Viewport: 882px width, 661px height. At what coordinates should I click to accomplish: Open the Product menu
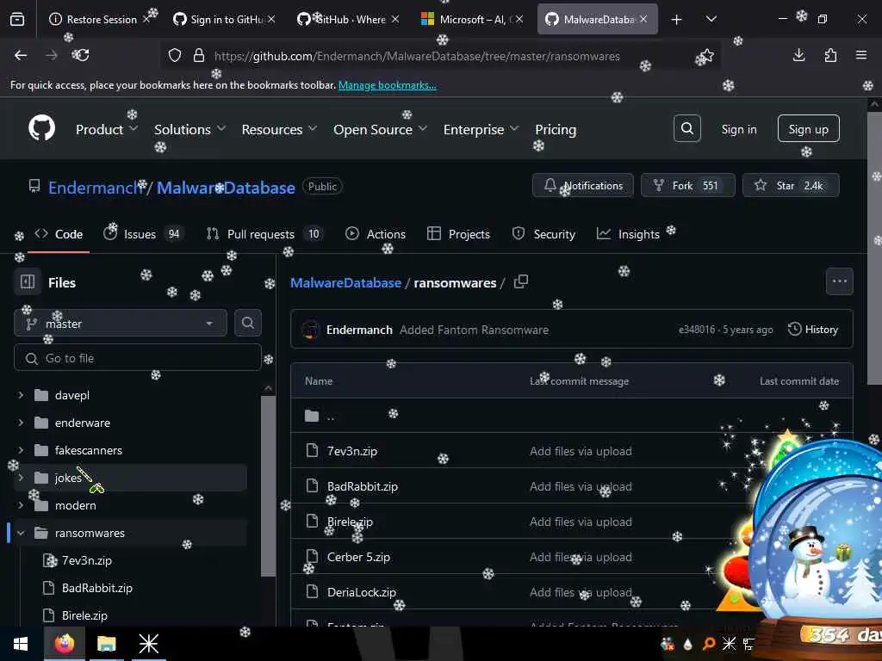tap(107, 129)
